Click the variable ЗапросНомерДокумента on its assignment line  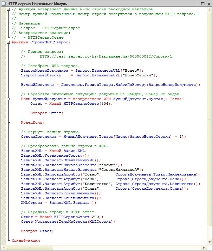coord(44,70)
